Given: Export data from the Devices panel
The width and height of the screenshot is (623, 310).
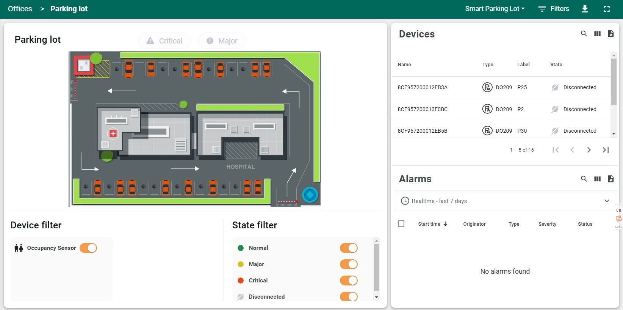Looking at the screenshot, I should pyautogui.click(x=610, y=34).
